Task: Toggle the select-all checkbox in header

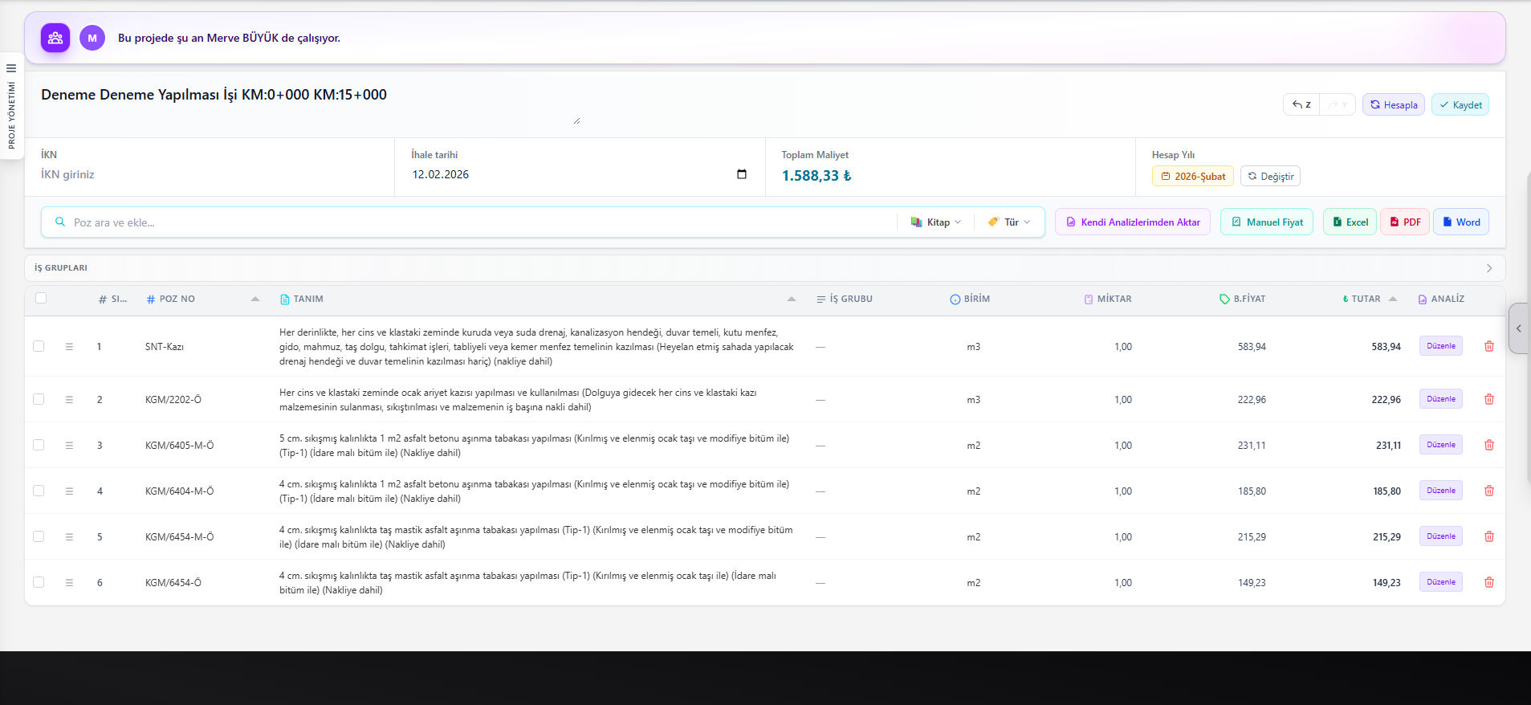Action: [41, 298]
